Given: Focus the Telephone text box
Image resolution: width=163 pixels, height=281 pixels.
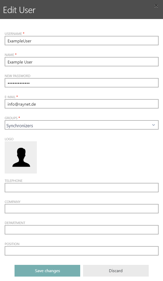Looking at the screenshot, I should (81, 188).
